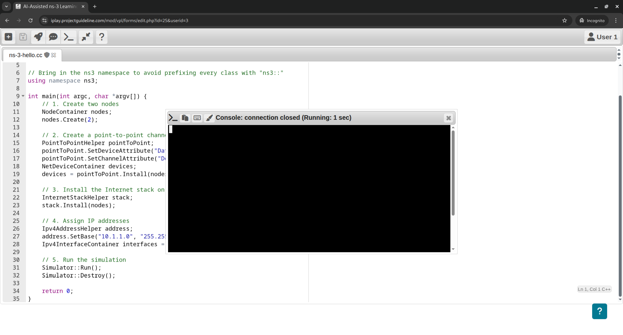The height and width of the screenshot is (335, 623).
Task: Open the editor help question mark icon
Action: click(x=102, y=37)
